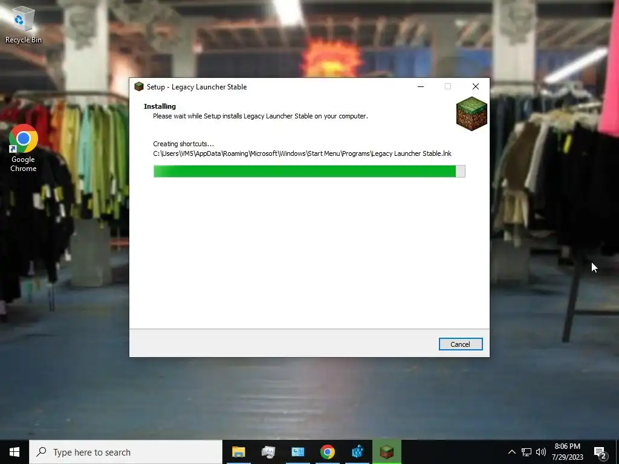Click the 'Installing' heading

coord(160,106)
